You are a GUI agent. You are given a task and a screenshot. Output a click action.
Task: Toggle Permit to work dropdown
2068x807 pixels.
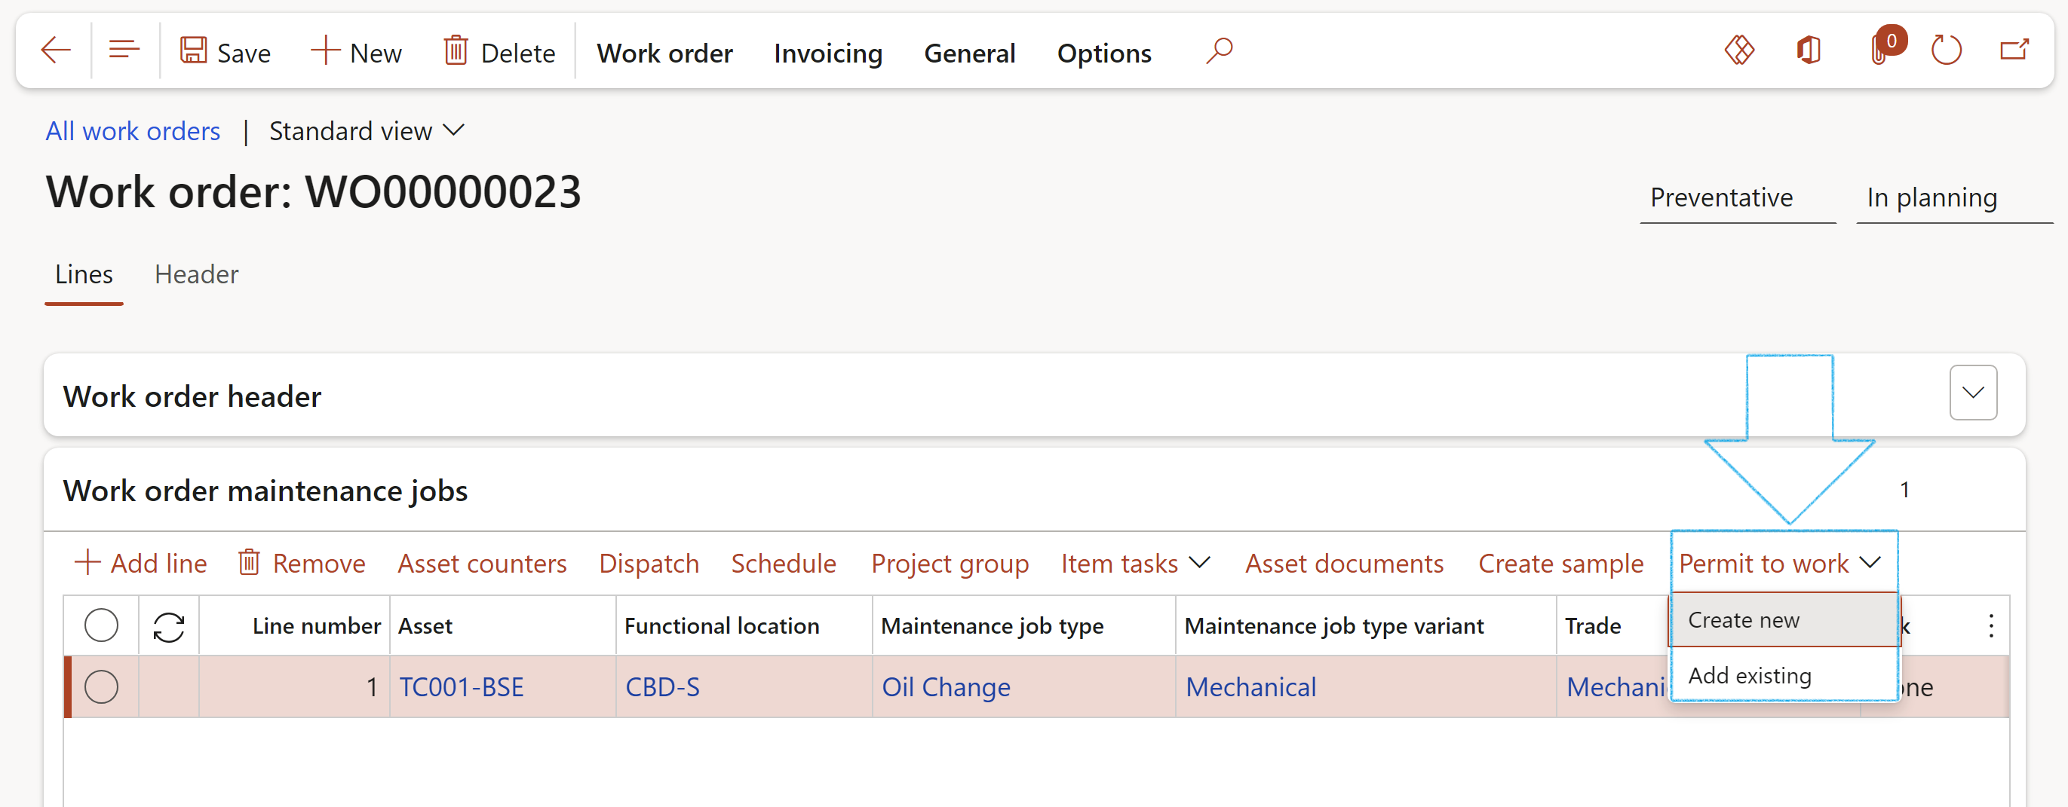click(1780, 563)
